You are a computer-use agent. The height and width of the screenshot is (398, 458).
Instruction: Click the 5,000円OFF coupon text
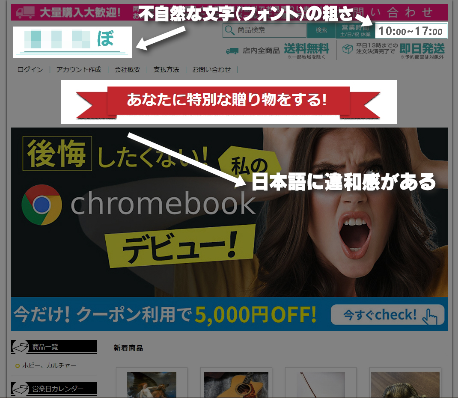point(256,315)
